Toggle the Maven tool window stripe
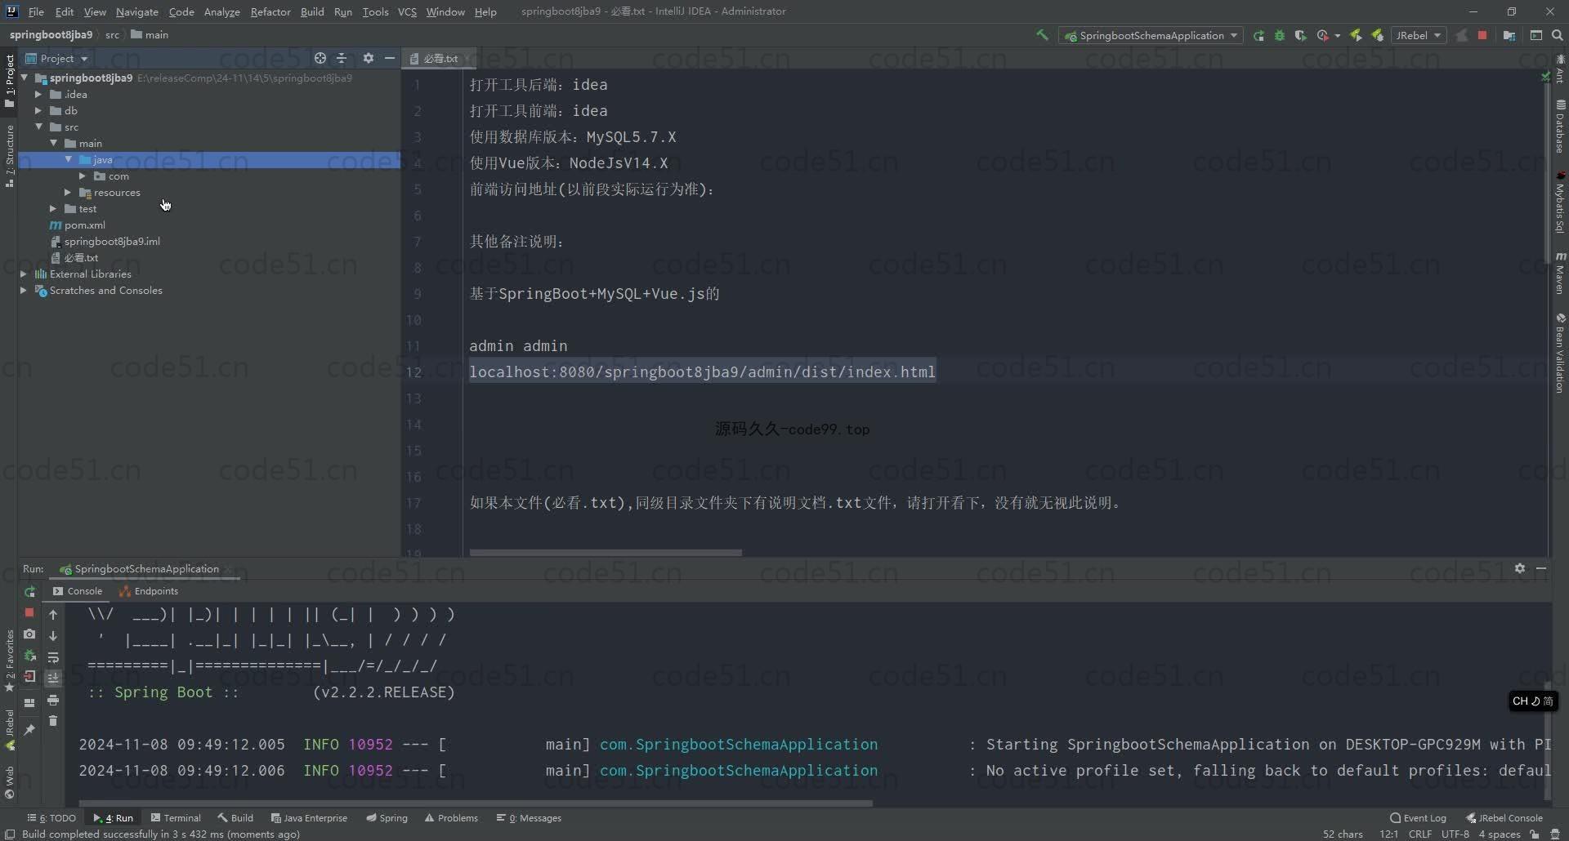Screen dimensions: 1569x841 (x=1560, y=274)
